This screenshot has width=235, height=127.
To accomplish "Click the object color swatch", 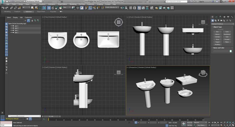I will pyautogui.click(x=231, y=51).
